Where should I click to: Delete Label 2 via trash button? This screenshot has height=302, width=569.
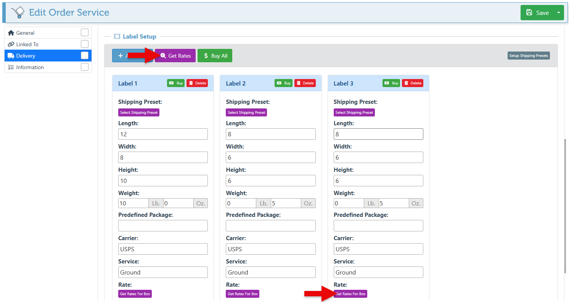(305, 83)
